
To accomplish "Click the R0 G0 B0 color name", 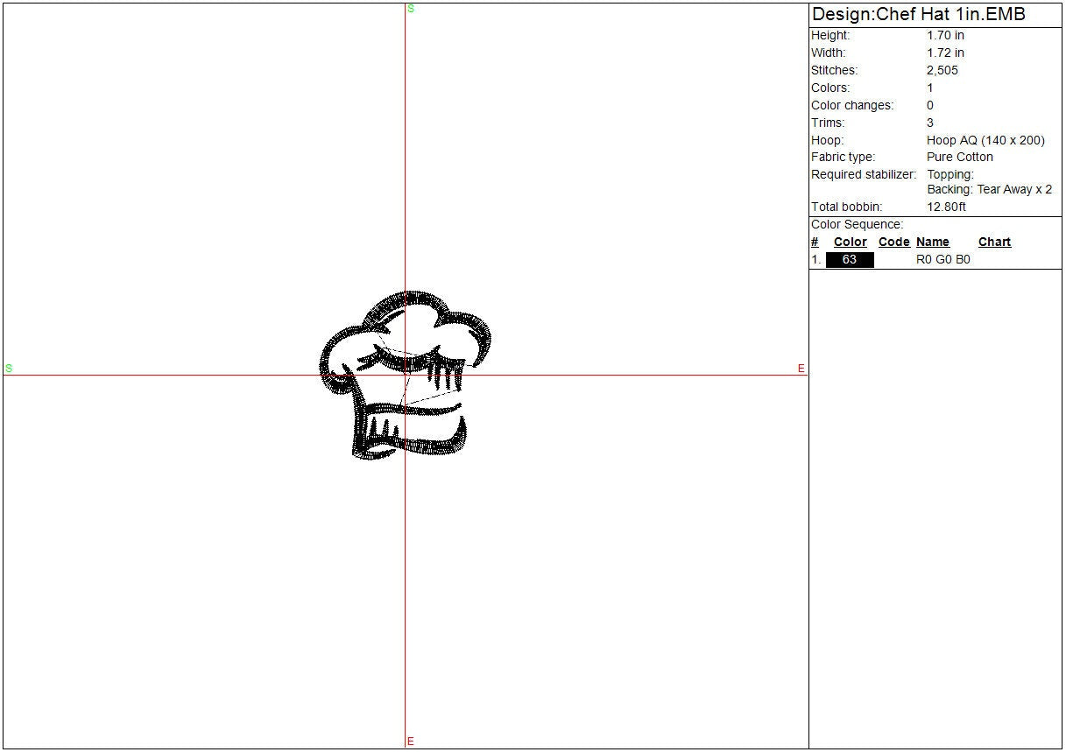I will (x=942, y=260).
